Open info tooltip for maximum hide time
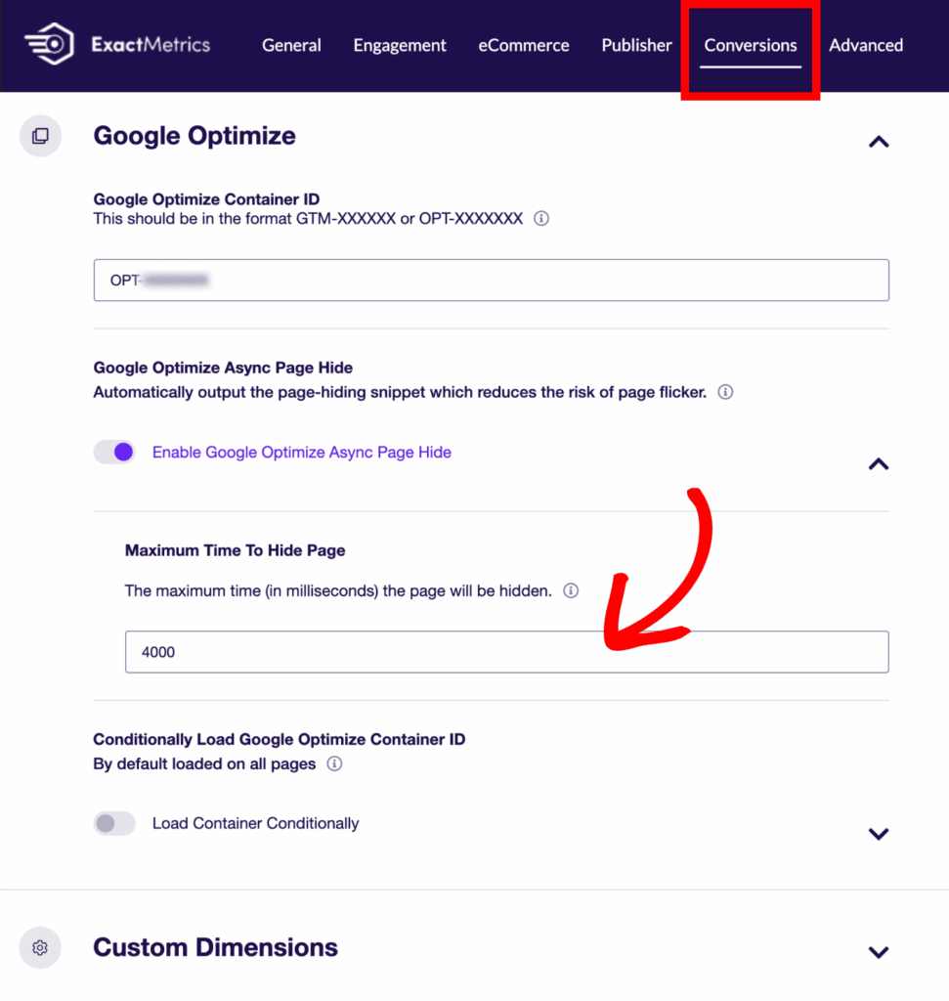This screenshot has height=1001, width=949. (x=571, y=590)
